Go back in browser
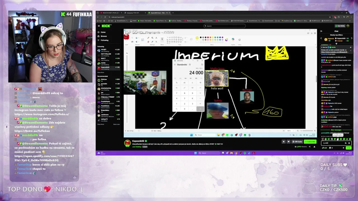358x201 pixels. coord(98,17)
